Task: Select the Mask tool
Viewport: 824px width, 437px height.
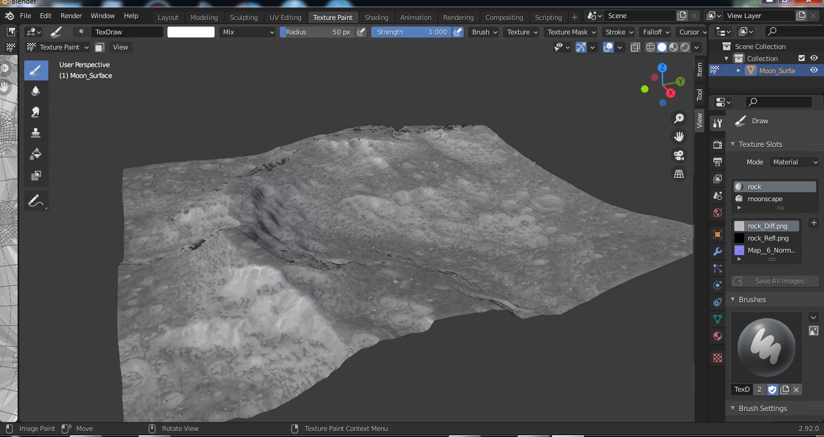Action: 36,175
